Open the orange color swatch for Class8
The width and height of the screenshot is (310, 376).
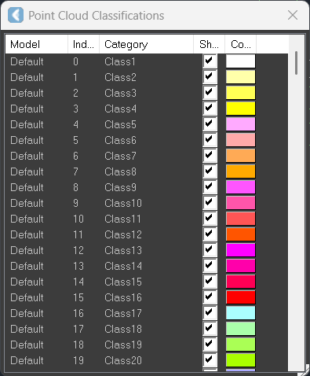tap(240, 171)
